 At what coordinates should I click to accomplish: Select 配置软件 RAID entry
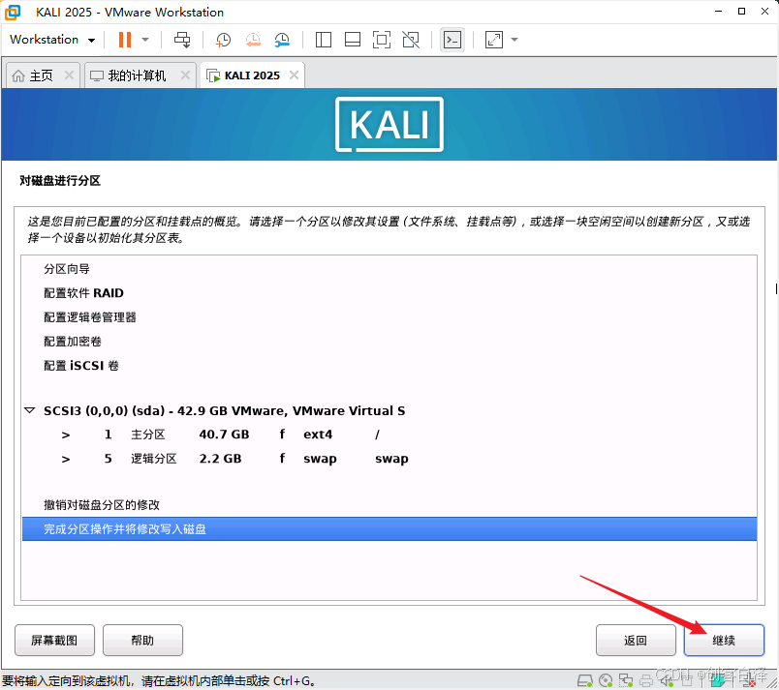pos(83,293)
